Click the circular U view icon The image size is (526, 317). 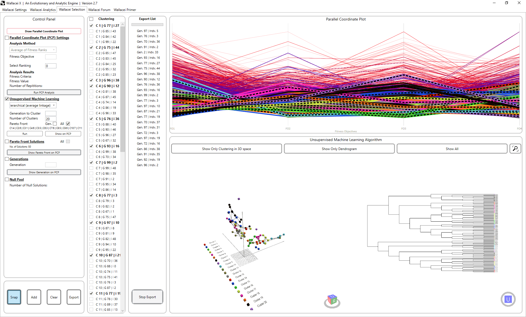pyautogui.click(x=508, y=299)
